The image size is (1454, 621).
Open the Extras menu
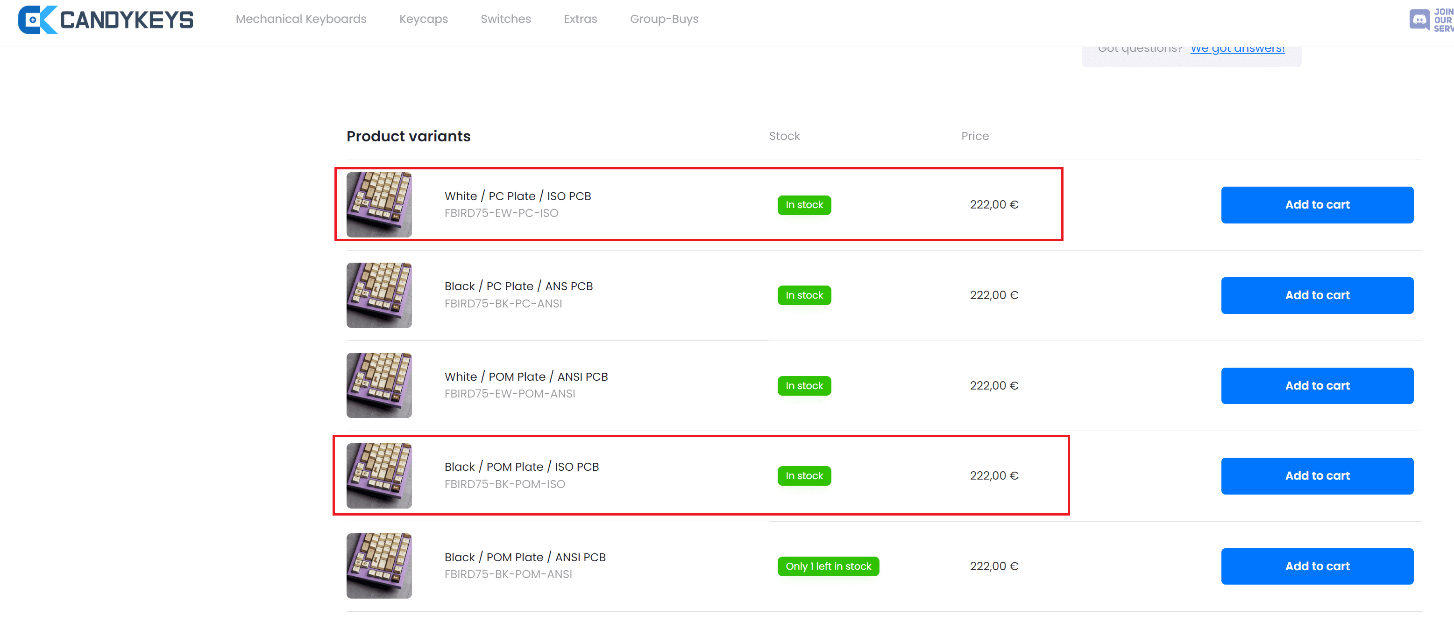point(580,19)
